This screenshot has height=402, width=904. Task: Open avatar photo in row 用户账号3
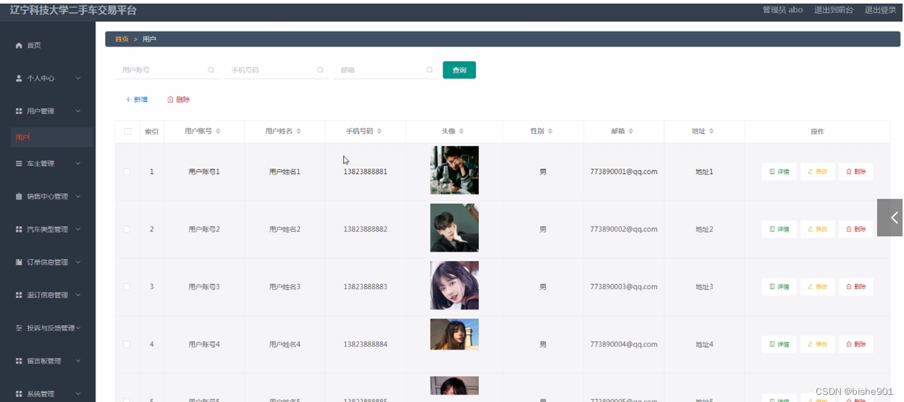(x=454, y=286)
